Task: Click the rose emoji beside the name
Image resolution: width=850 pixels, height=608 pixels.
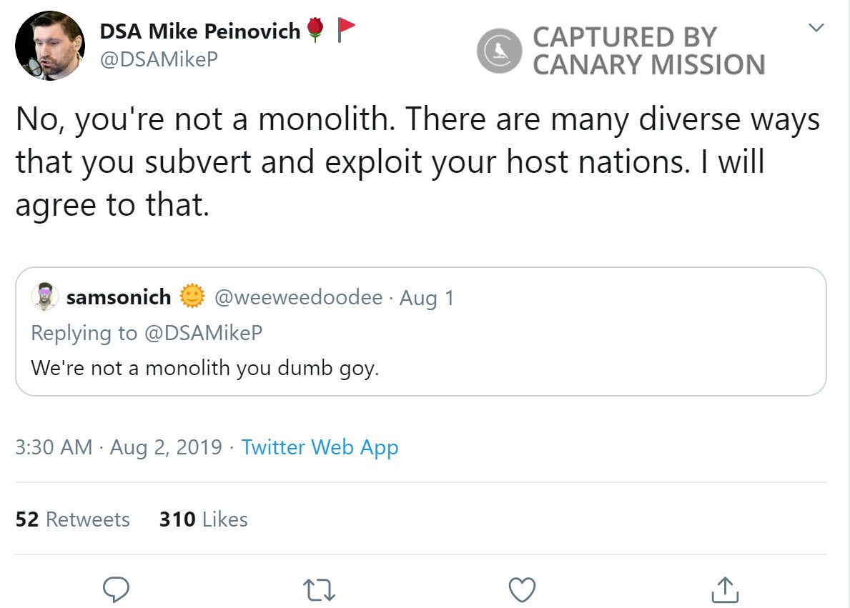Action: (315, 31)
